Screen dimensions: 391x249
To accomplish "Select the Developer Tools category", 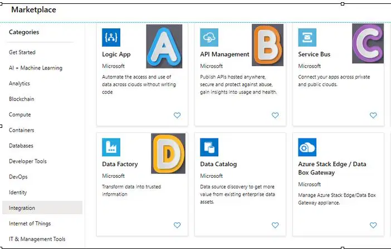I will pos(28,161).
